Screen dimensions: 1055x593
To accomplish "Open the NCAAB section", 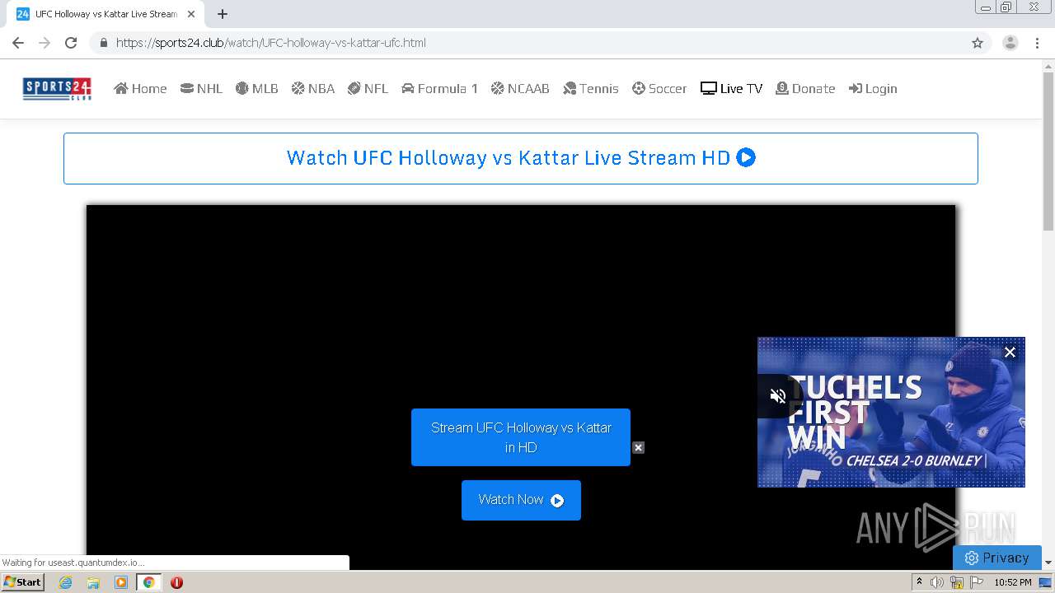I will [520, 89].
